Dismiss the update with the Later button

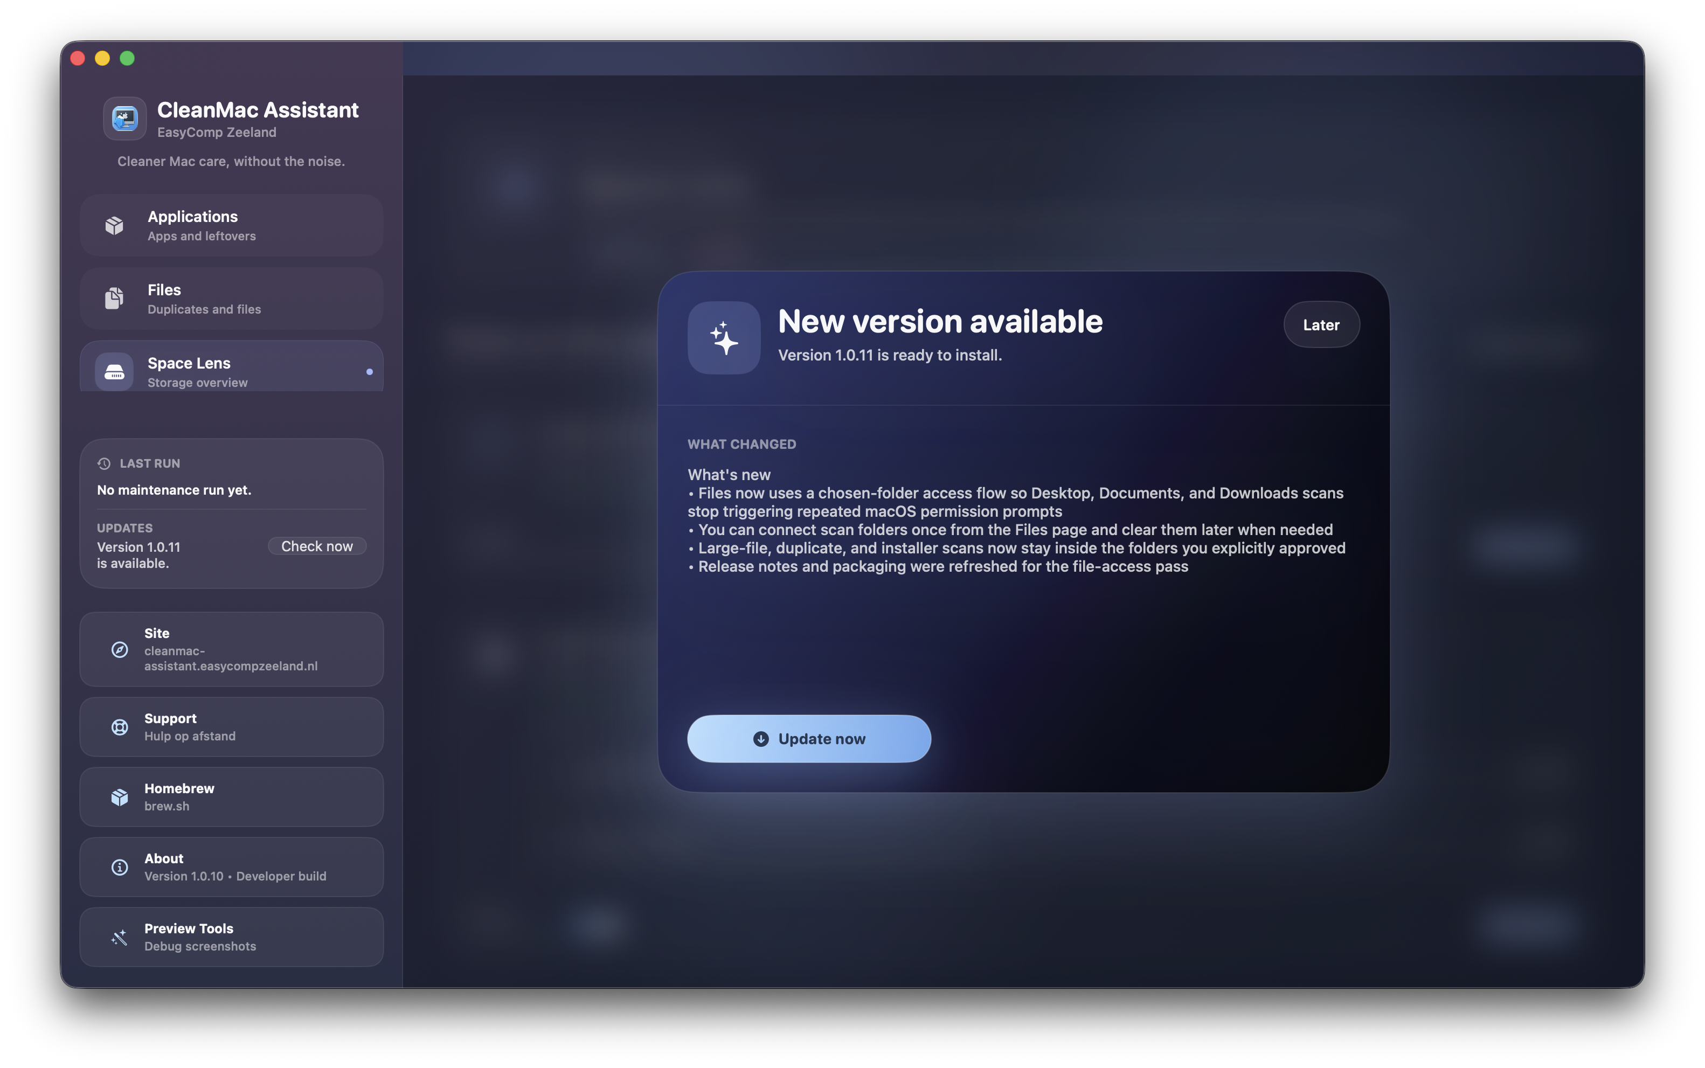tap(1320, 324)
